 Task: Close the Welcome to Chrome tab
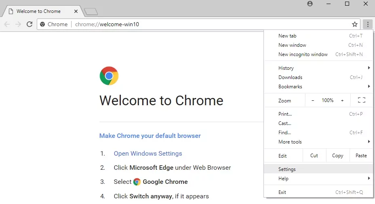pyautogui.click(x=76, y=11)
